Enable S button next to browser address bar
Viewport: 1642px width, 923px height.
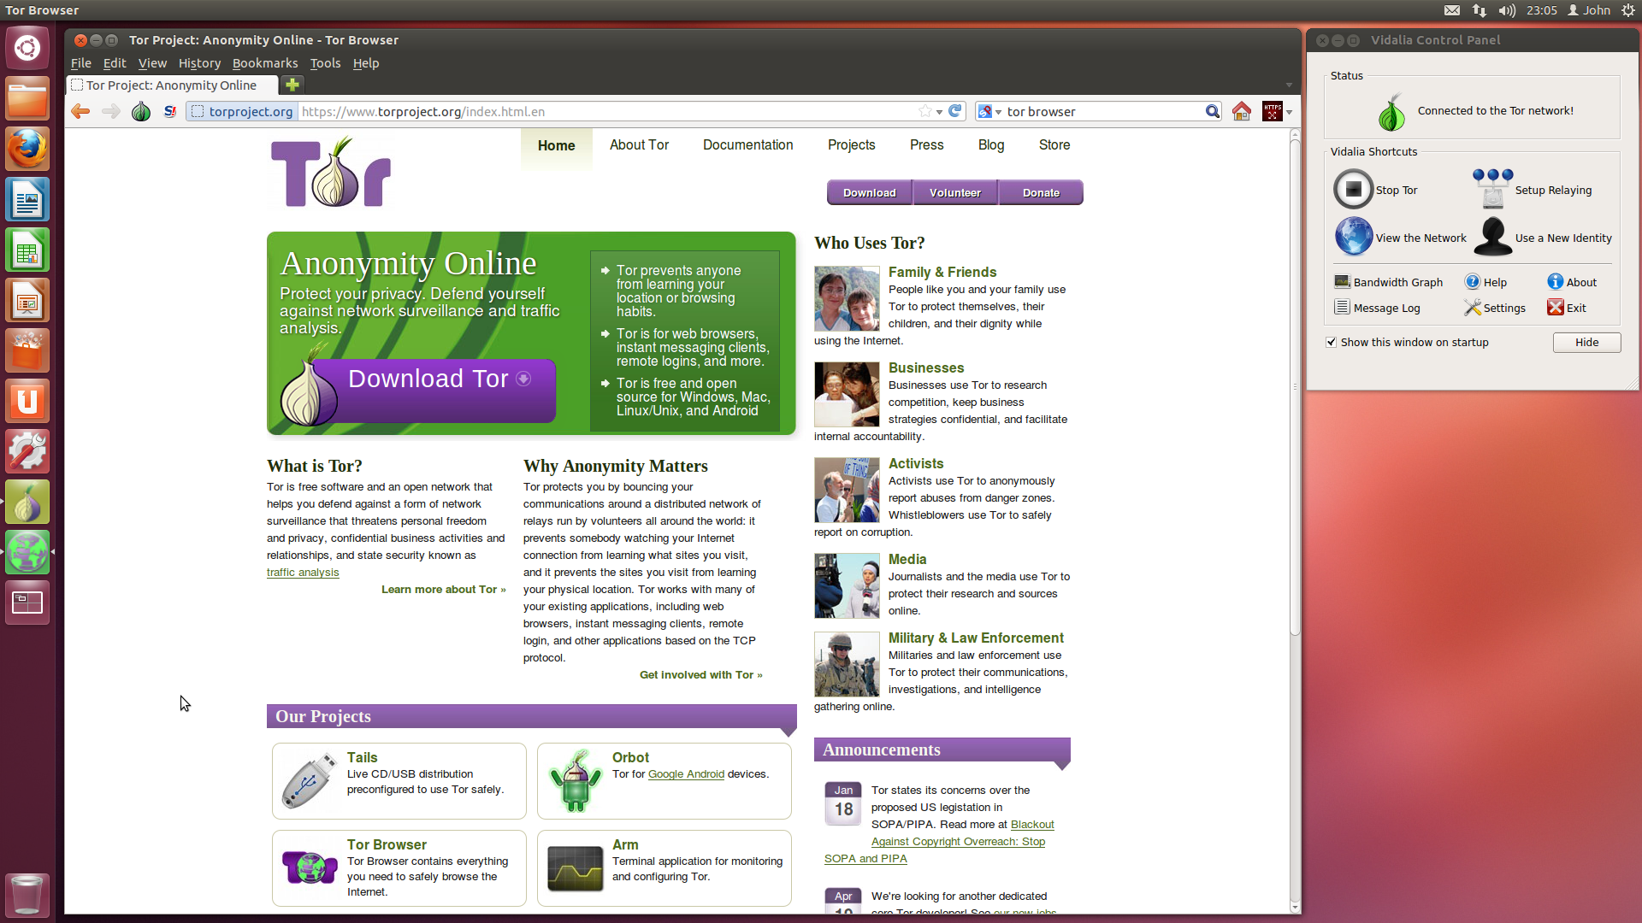tap(169, 112)
